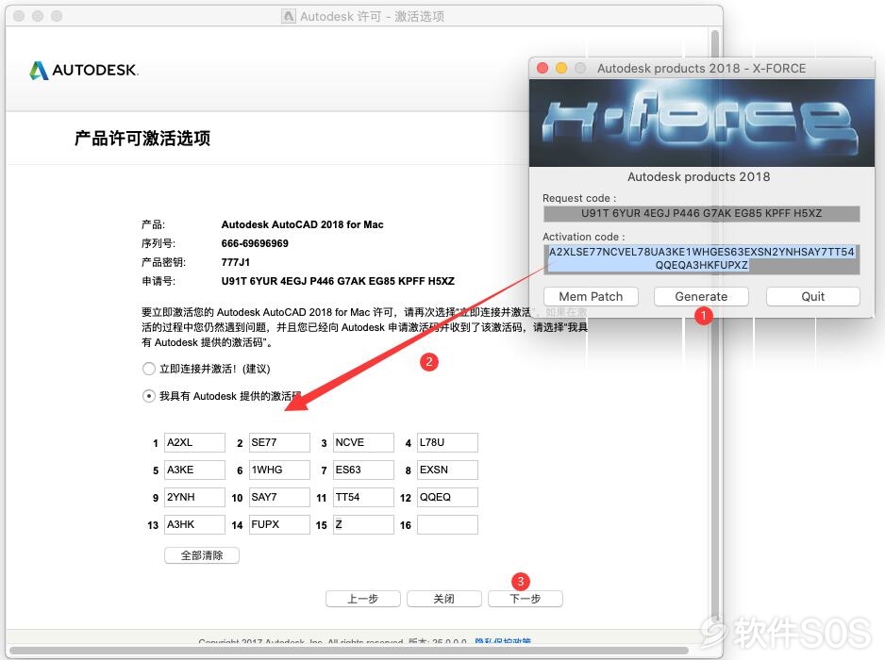Click the Autodesk logo in the header

[x=84, y=71]
